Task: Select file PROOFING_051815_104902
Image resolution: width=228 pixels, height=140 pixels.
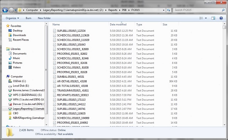Action: point(72,122)
